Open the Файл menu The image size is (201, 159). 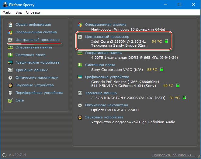click(x=7, y=12)
